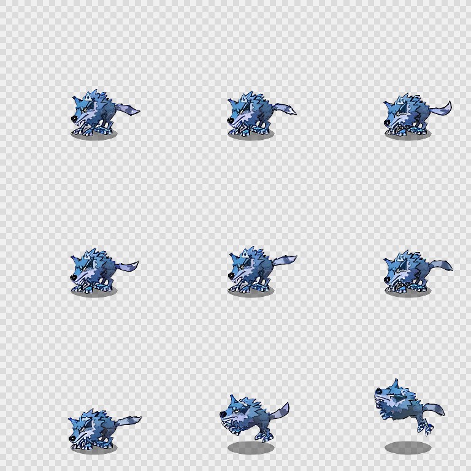Select the wolf sprite leaping in mid-air
471x471 pixels.
coord(409,406)
